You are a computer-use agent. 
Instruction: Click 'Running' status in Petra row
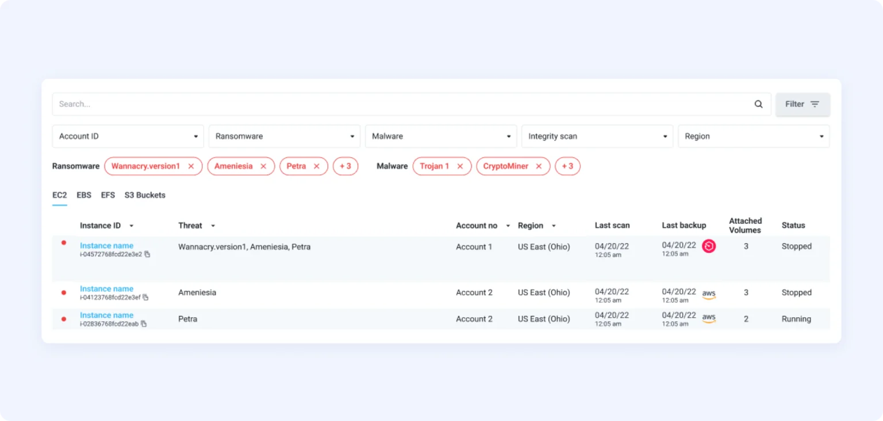coord(796,319)
